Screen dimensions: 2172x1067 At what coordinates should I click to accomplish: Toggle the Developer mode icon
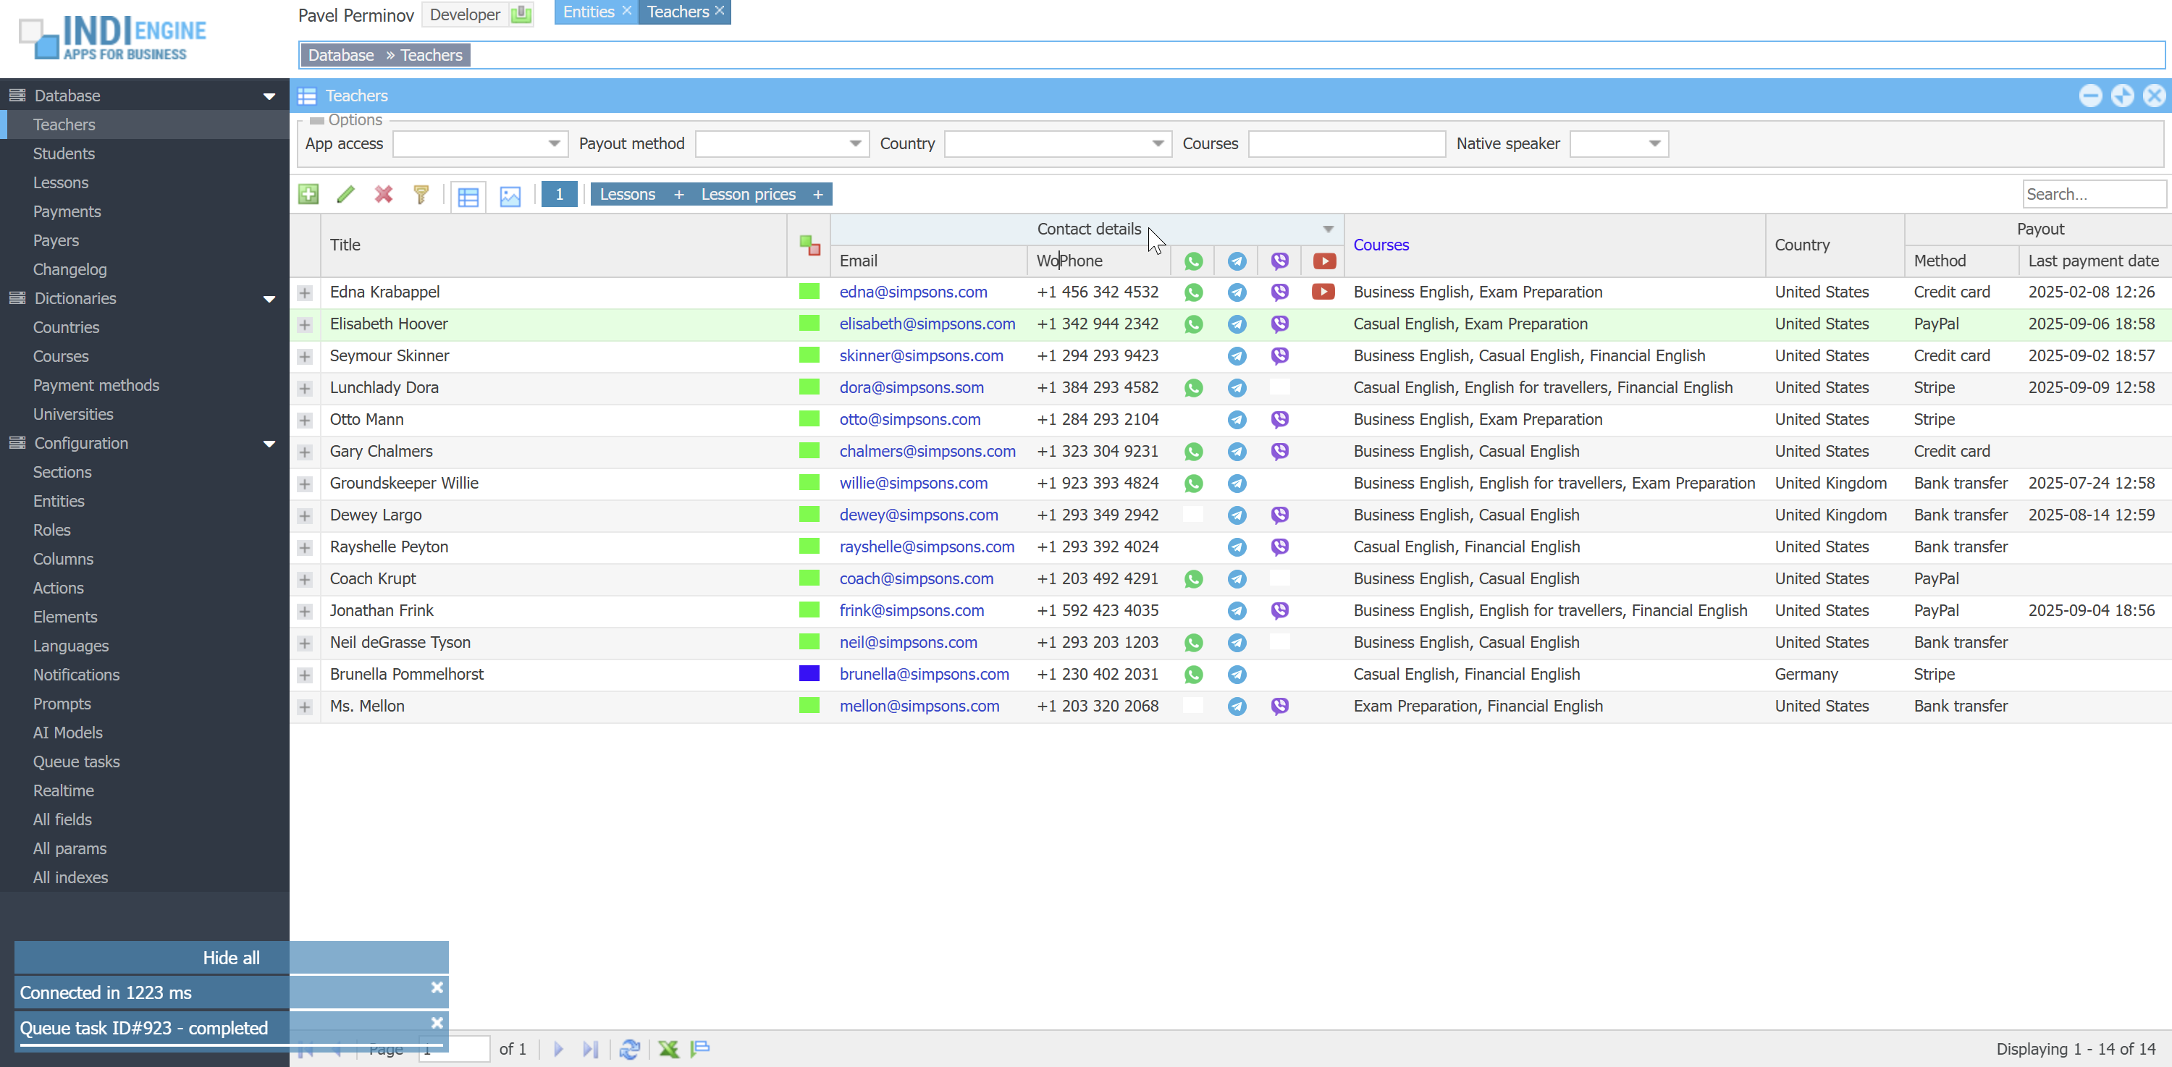click(x=521, y=14)
